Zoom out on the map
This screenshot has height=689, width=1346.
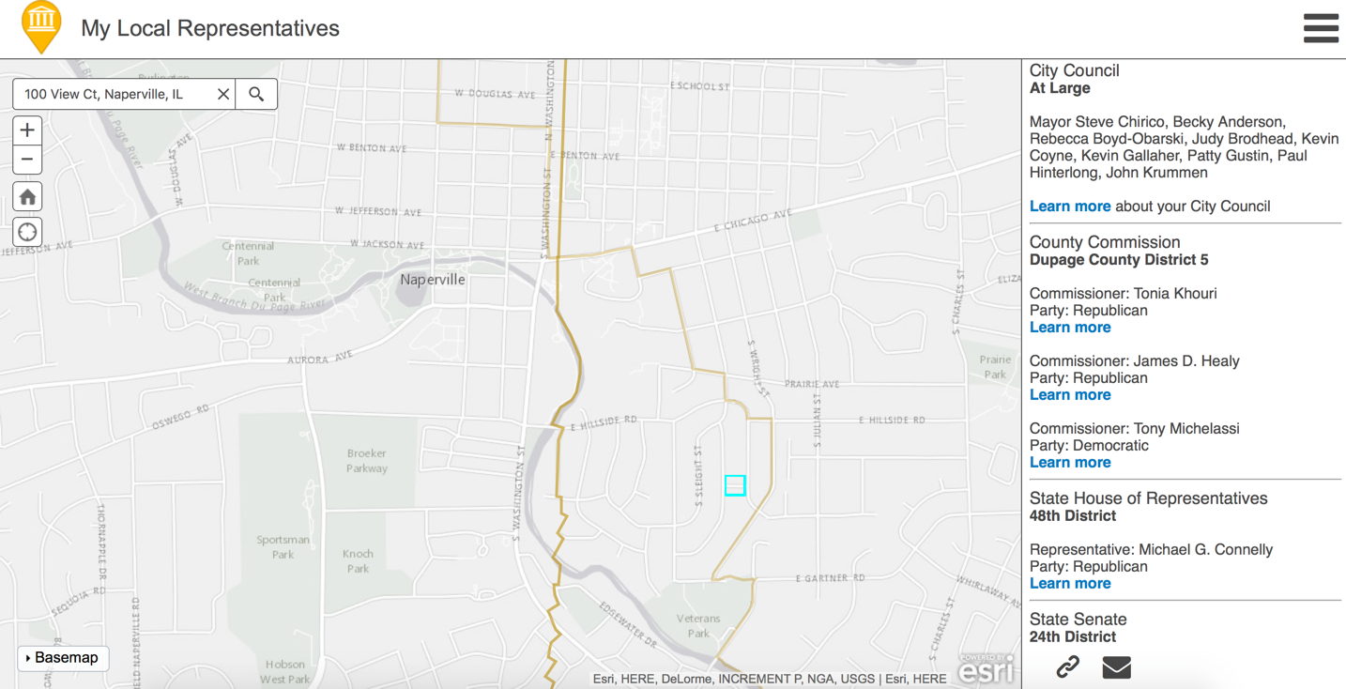click(x=27, y=160)
